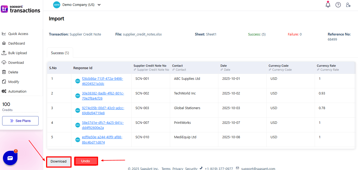The height and width of the screenshot is (170, 358).
Task: Open the Privacy footer link
Action: point(178,169)
